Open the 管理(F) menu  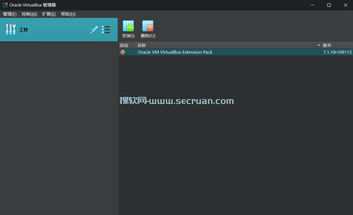click(10, 14)
